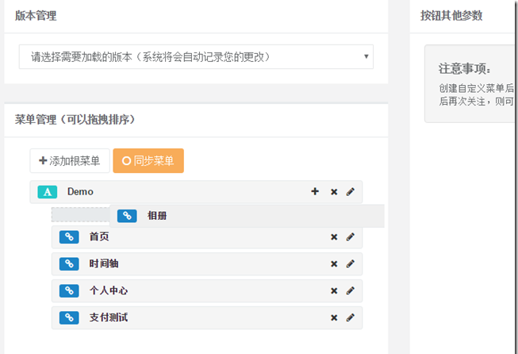Edit the 个人中心 item using its pencil icon
The height and width of the screenshot is (354, 518).
(350, 291)
